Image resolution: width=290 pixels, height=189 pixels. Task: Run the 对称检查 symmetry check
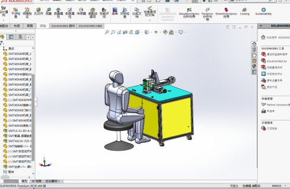tap(125, 13)
